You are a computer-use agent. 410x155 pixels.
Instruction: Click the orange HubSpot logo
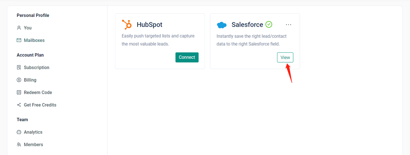click(x=127, y=25)
